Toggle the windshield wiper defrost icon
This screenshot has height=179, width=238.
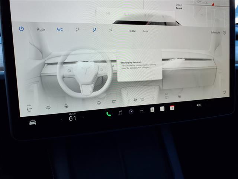(x=48, y=108)
